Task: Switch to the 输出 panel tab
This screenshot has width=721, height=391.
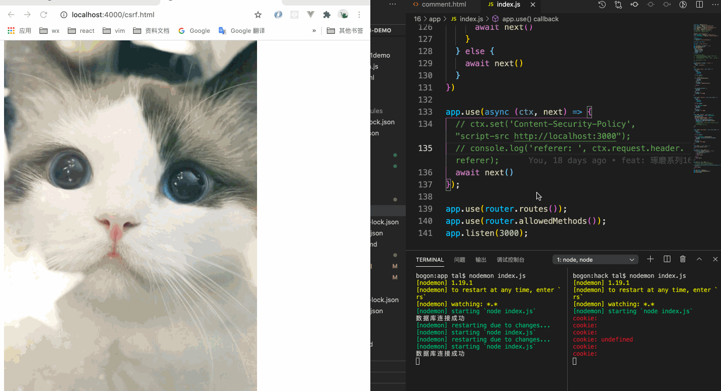Action: pyautogui.click(x=481, y=260)
